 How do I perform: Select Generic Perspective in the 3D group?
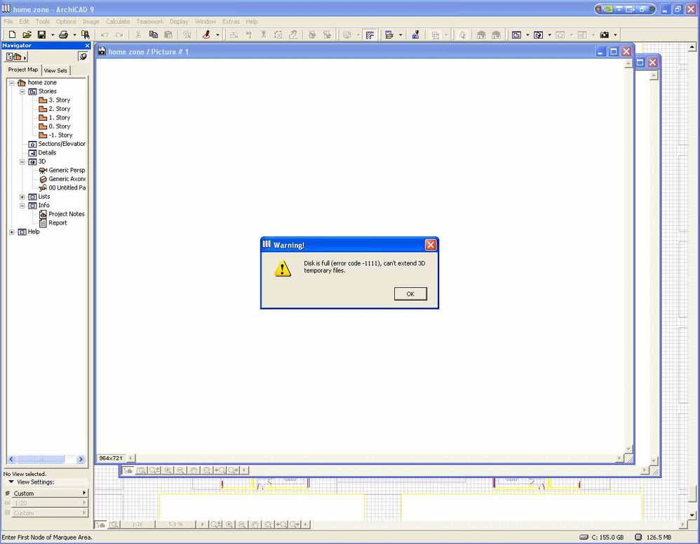[62, 170]
